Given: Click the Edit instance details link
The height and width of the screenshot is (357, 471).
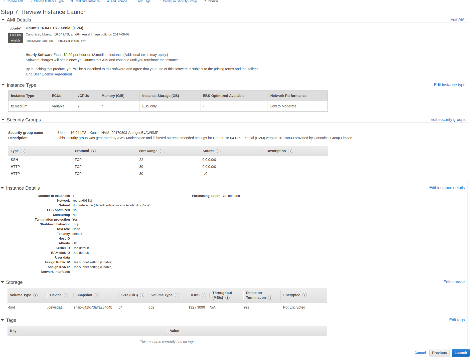Looking at the screenshot, I should [x=447, y=188].
